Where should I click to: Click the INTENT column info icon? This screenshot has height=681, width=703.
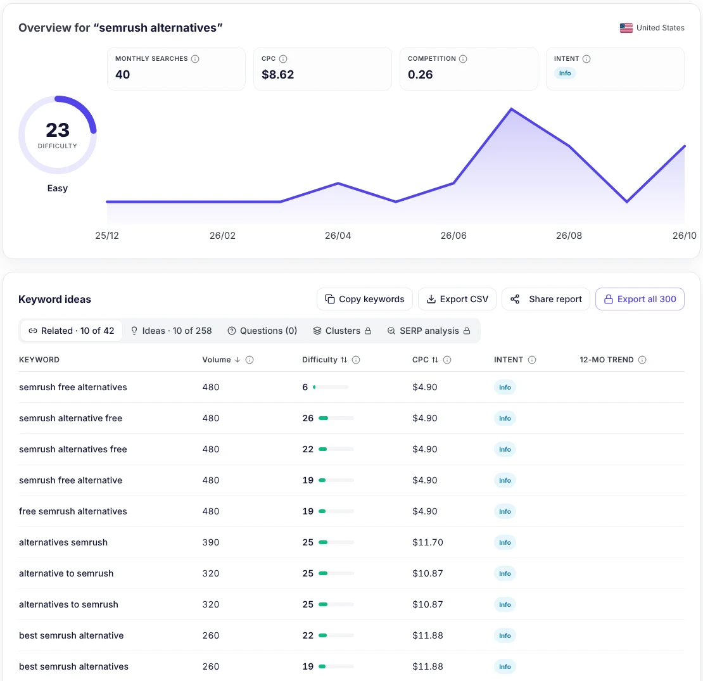tap(532, 360)
